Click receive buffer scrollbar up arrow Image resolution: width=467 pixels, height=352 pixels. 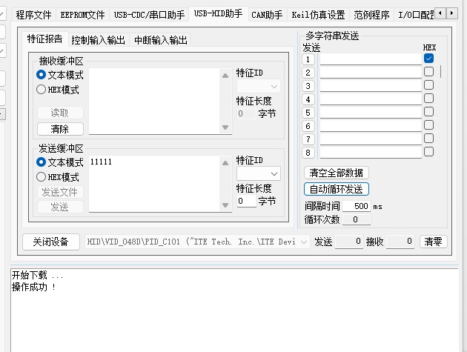point(225,76)
